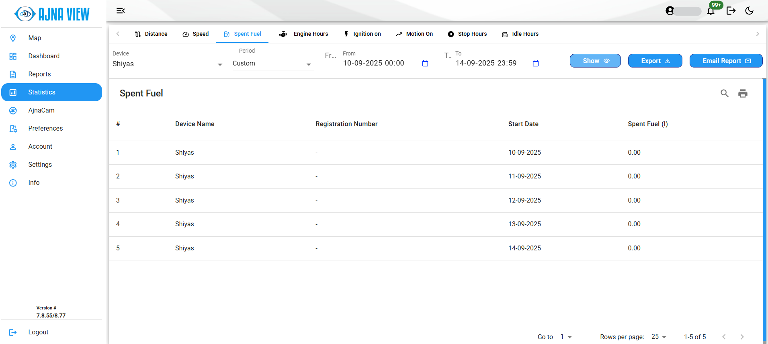Switch to the Idle Hours tab

point(520,34)
